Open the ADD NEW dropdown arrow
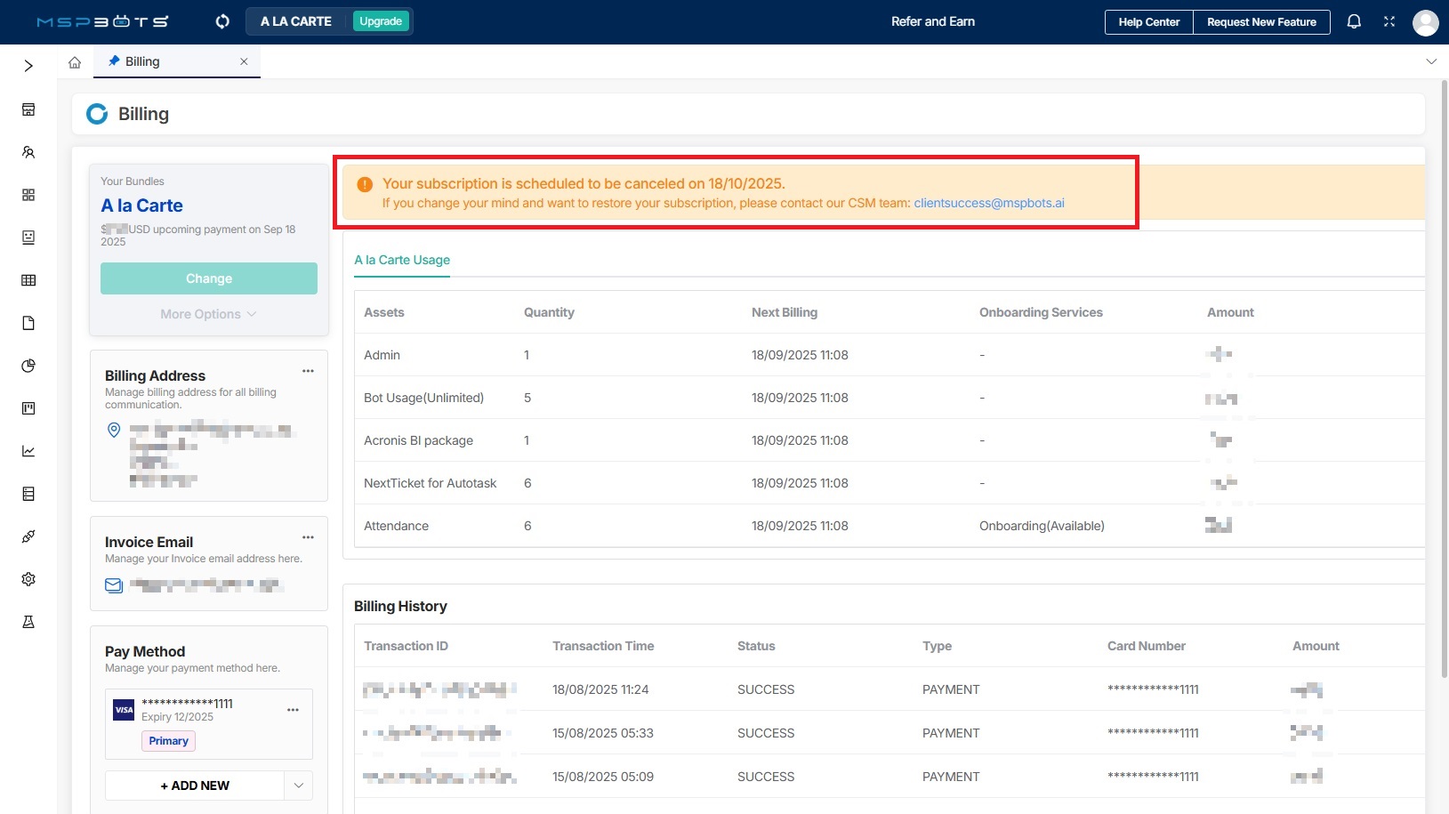The width and height of the screenshot is (1449, 814). (x=298, y=786)
